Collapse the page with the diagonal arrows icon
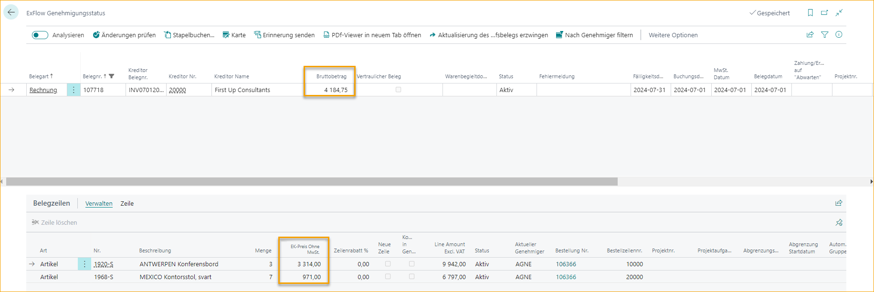The image size is (874, 292). [x=839, y=13]
